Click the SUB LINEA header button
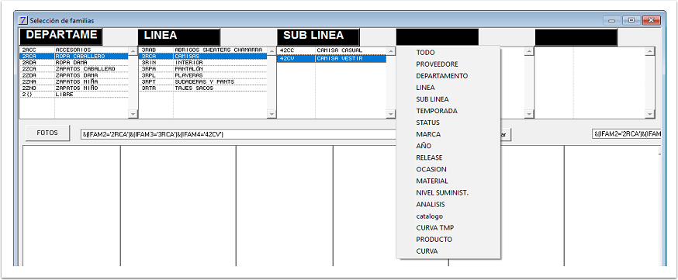Image resolution: width=678 pixels, height=280 pixels. tap(318, 37)
